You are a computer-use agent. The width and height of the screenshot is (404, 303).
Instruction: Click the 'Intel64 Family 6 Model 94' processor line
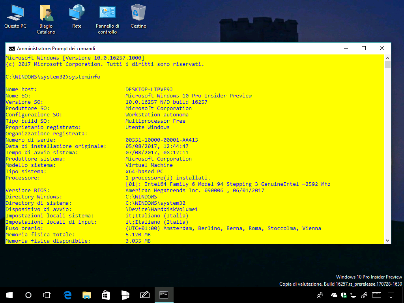tap(228, 184)
